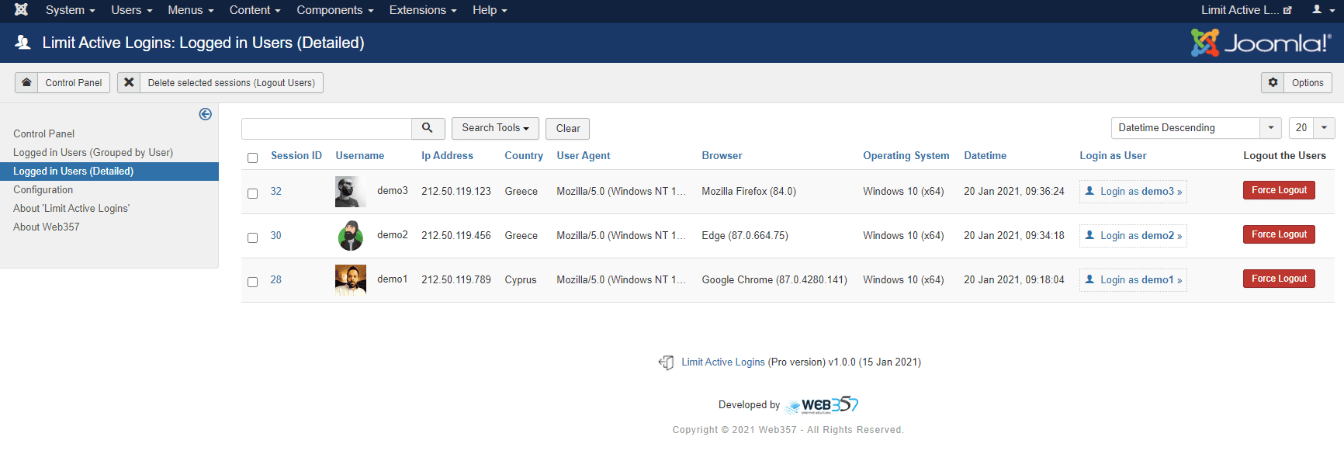
Task: Click Login as demo2 link
Action: pyautogui.click(x=1133, y=236)
